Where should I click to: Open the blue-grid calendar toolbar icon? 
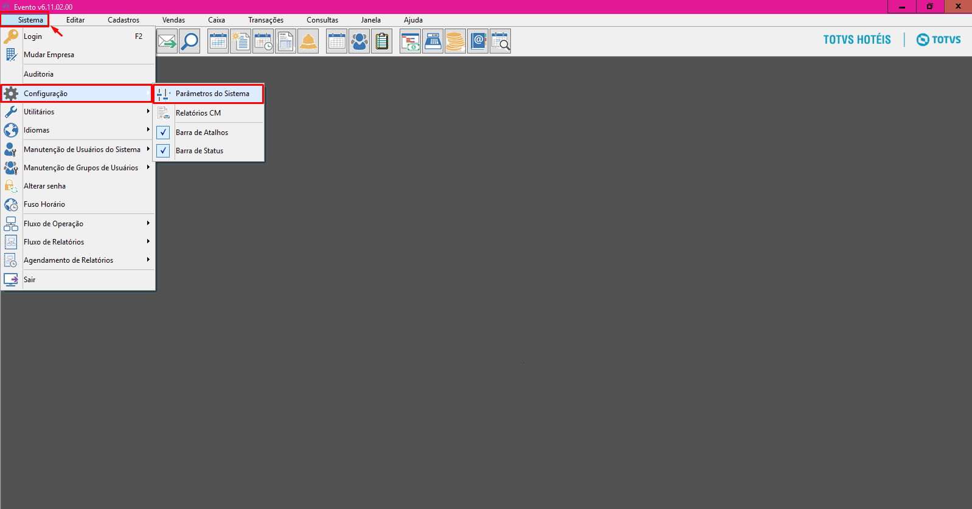point(218,41)
